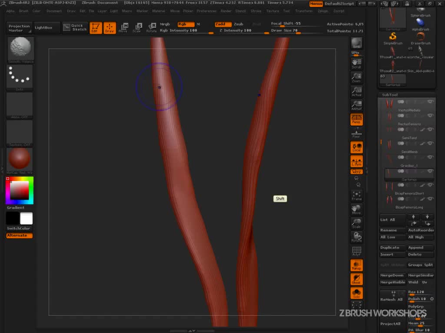Select the white secondary color swatch
The width and height of the screenshot is (445, 333).
point(27,219)
